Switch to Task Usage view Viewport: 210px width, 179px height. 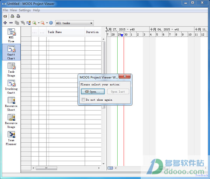coord(11,70)
